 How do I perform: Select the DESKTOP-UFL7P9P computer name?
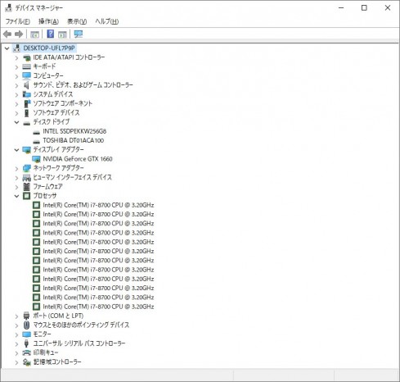click(49, 48)
